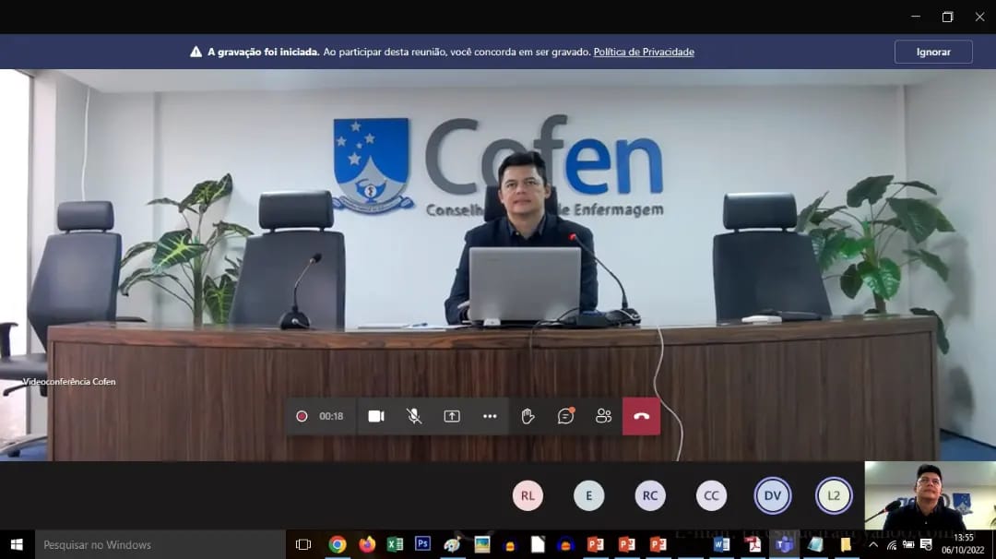This screenshot has height=559, width=996.
Task: Open Excel from the taskbar
Action: pyautogui.click(x=395, y=544)
